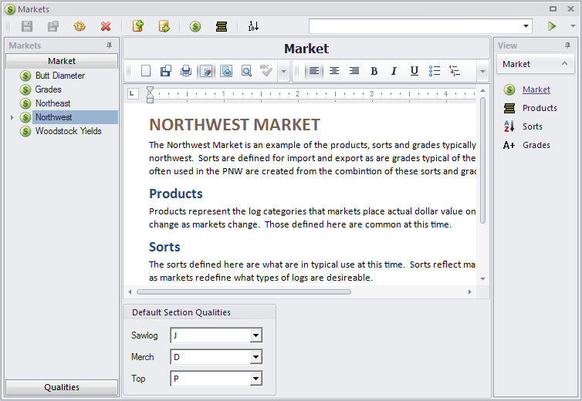Open run button options arrow
582x401 pixels.
pos(573,26)
